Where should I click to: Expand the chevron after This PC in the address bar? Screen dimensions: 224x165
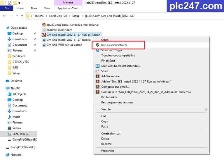click(46, 16)
